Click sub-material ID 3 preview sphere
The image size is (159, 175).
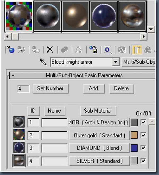click(x=19, y=148)
